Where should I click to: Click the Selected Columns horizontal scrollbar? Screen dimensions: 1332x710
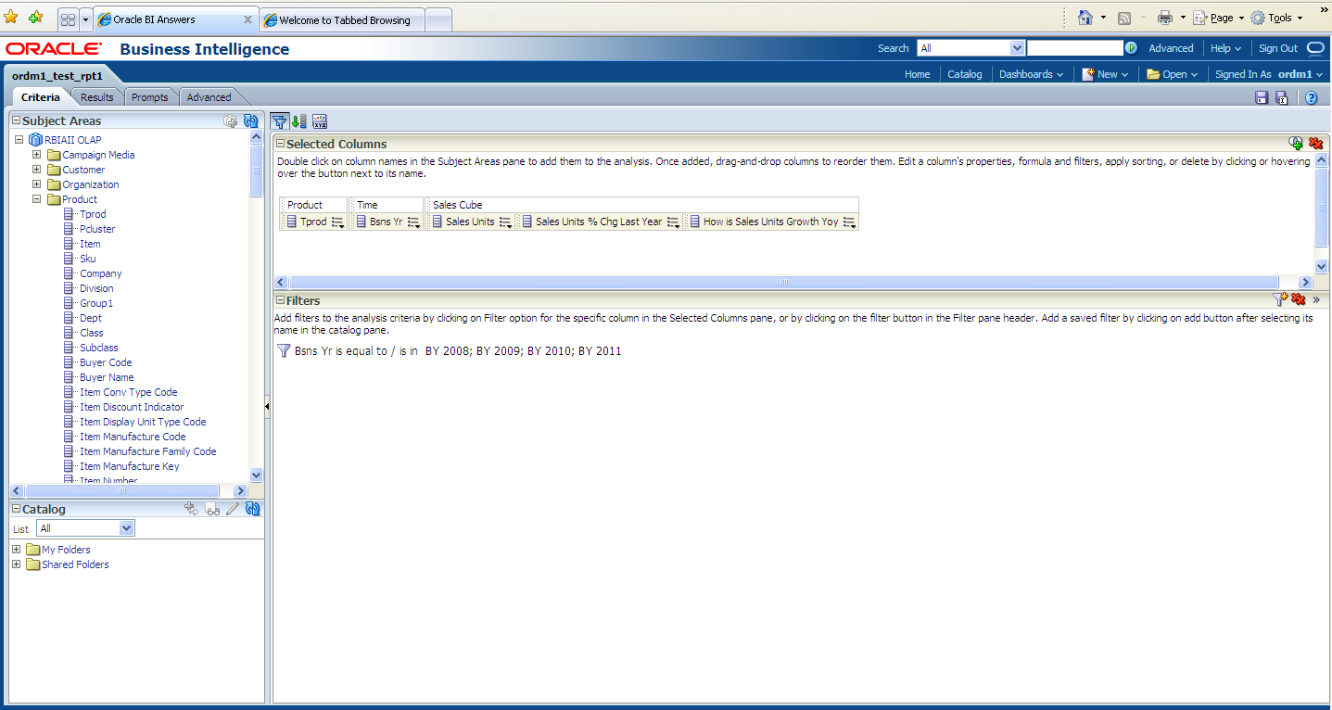(x=783, y=282)
